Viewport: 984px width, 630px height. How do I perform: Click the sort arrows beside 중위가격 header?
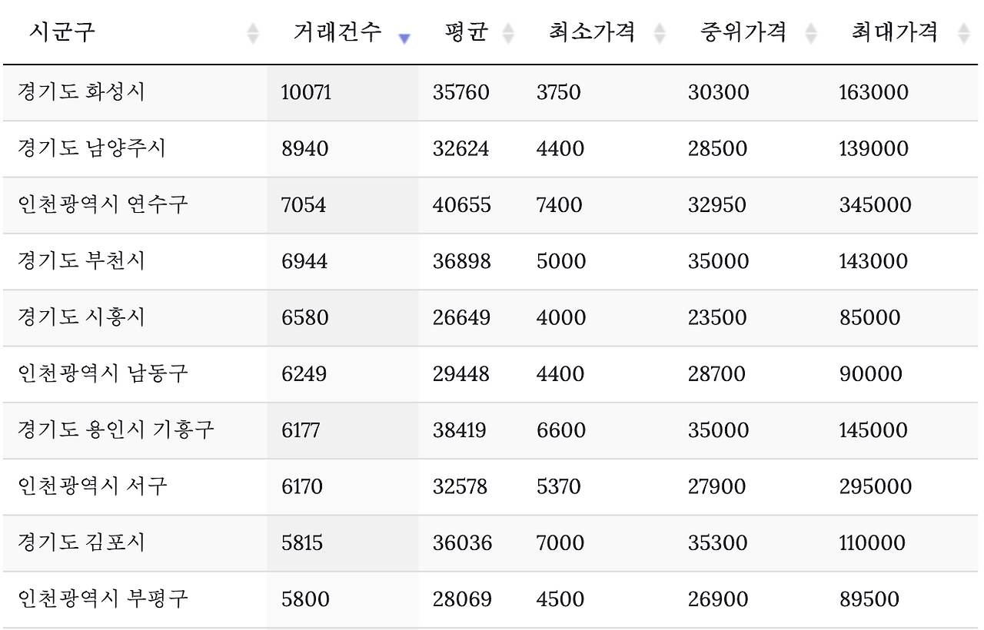click(809, 33)
